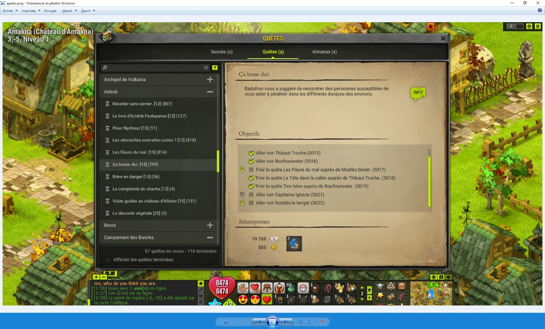Click the heart with hand emote
545x329 pixels.
tap(255, 288)
